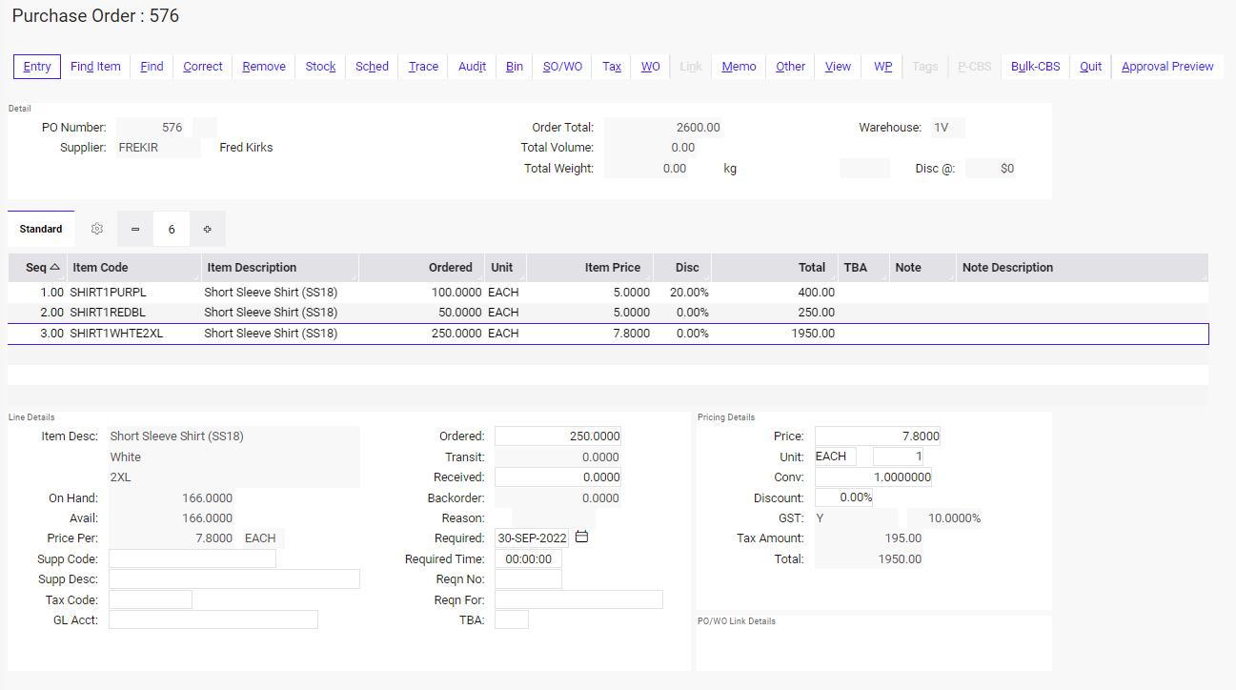Open the calendar picker for the Required date
This screenshot has height=690, width=1236.
(581, 537)
